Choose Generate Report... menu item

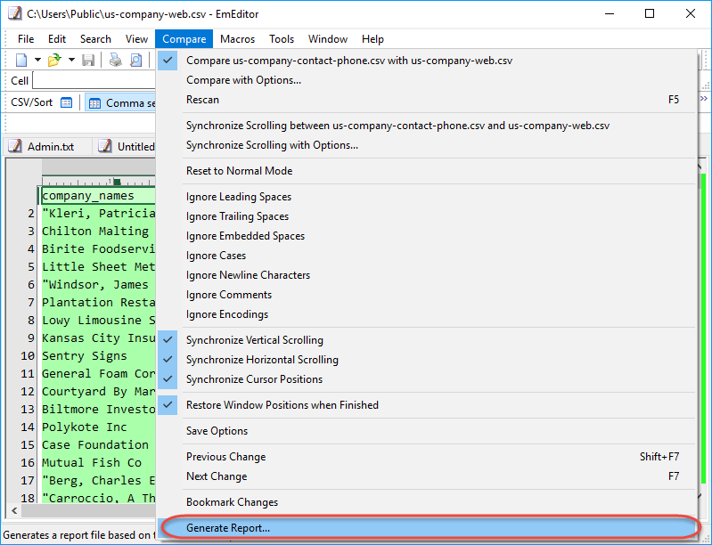(x=426, y=528)
